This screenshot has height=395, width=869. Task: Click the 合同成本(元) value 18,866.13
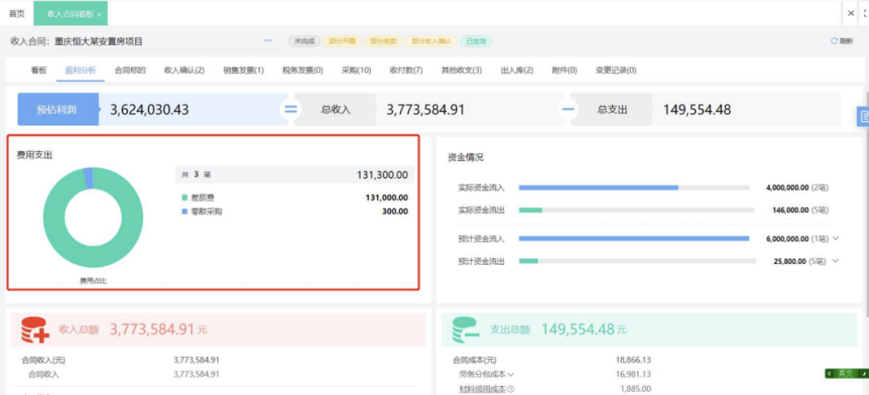[633, 360]
